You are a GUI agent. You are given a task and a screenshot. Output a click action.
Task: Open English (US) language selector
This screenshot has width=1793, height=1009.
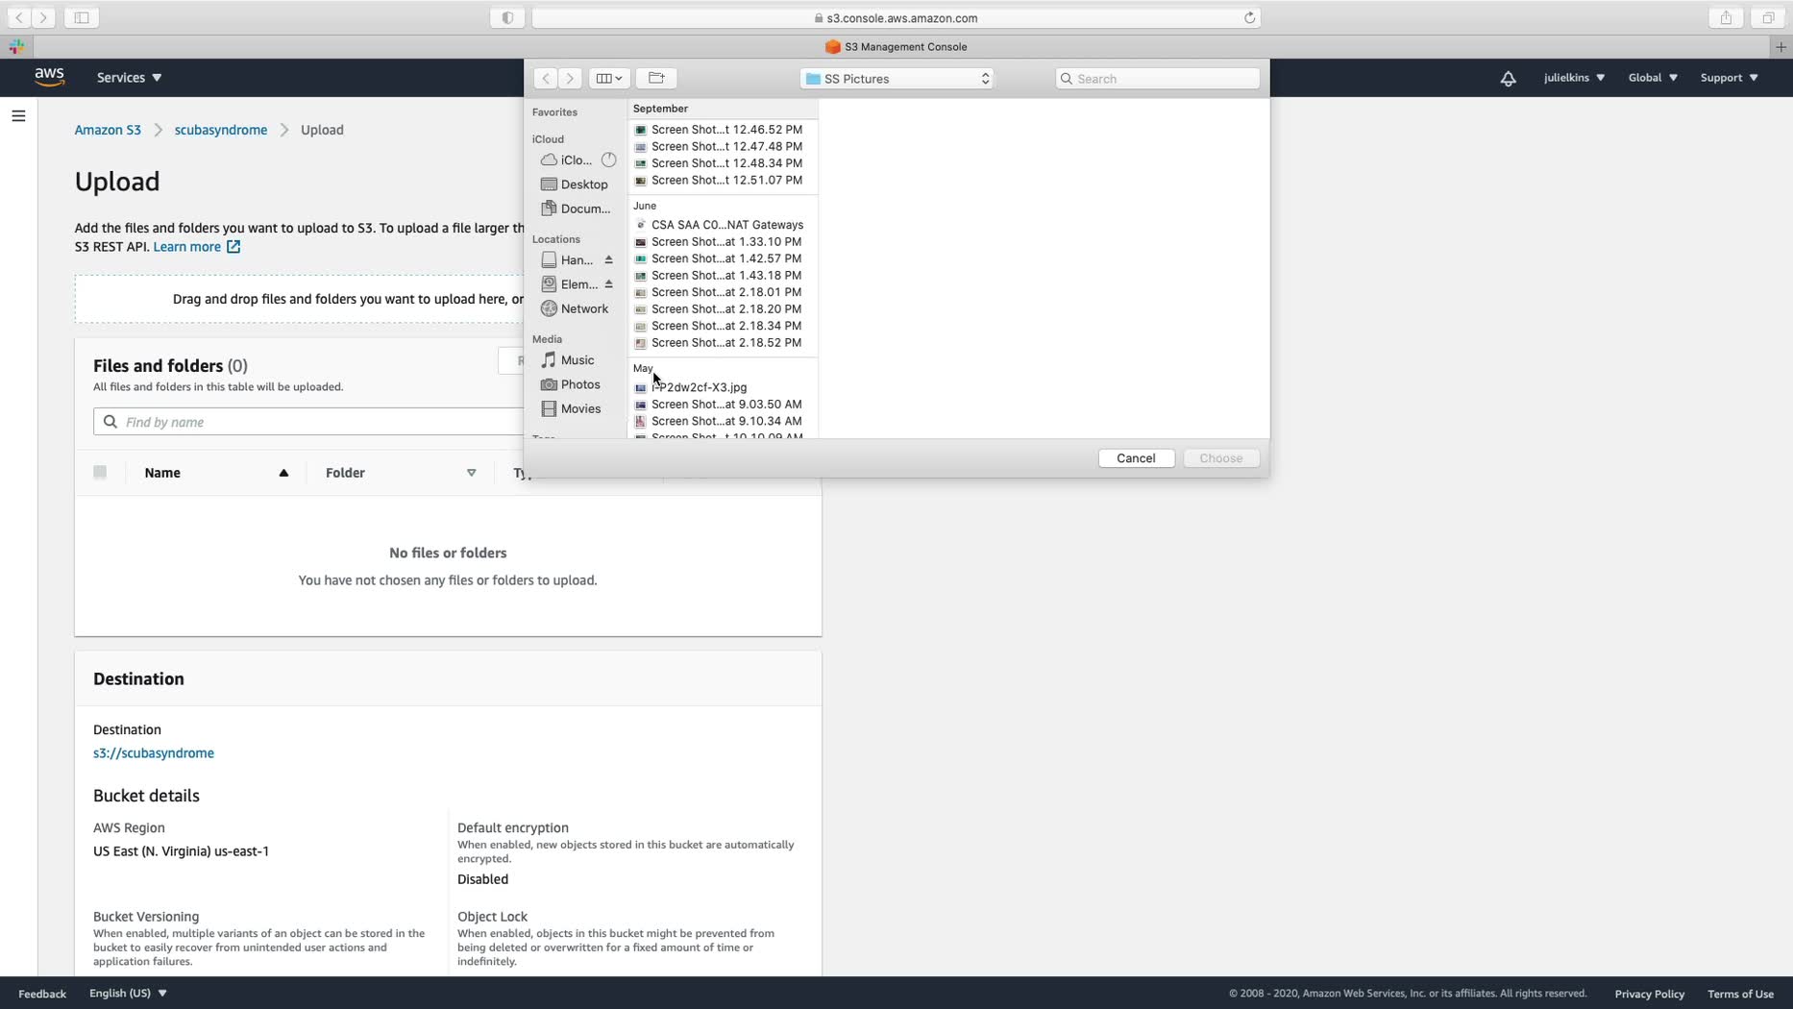(x=128, y=994)
